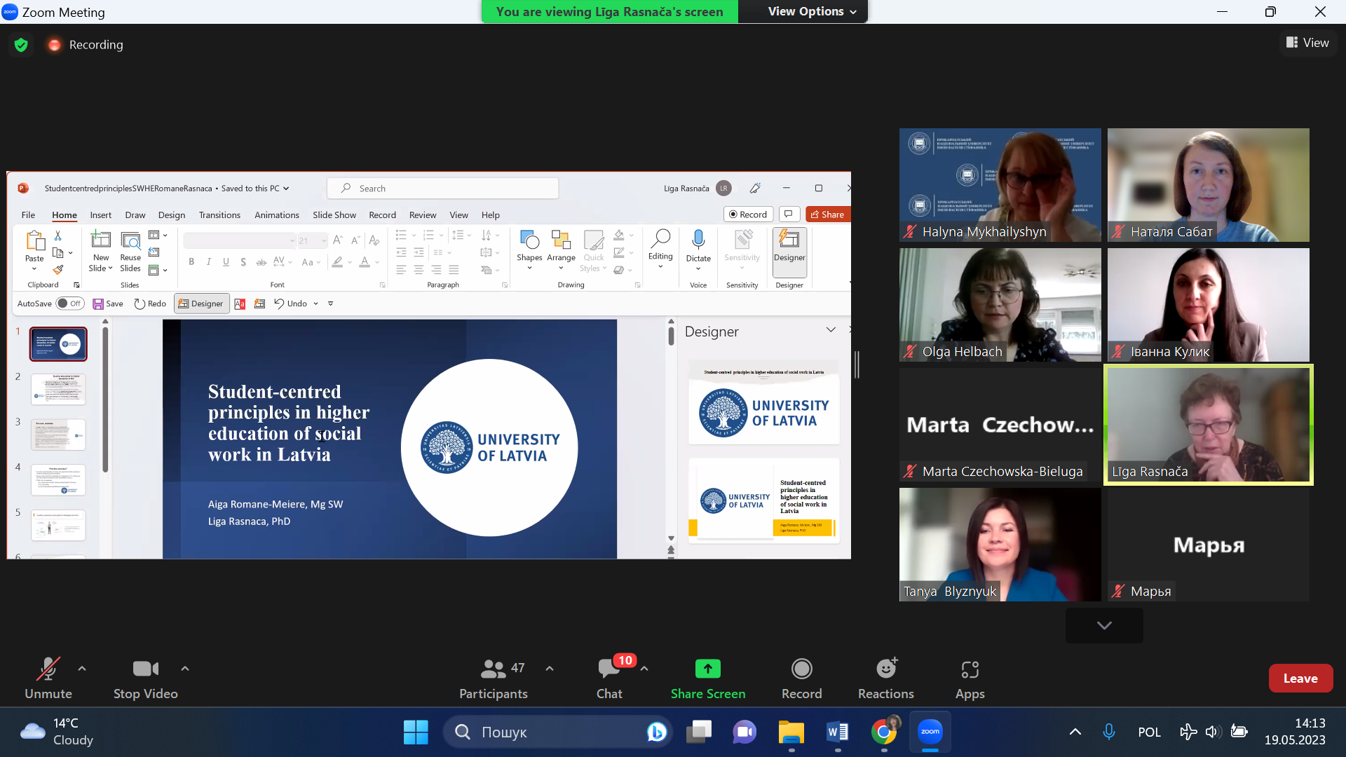Viewport: 1346px width, 757px height.
Task: Expand audio options arrow beside Unmute
Action: [82, 669]
